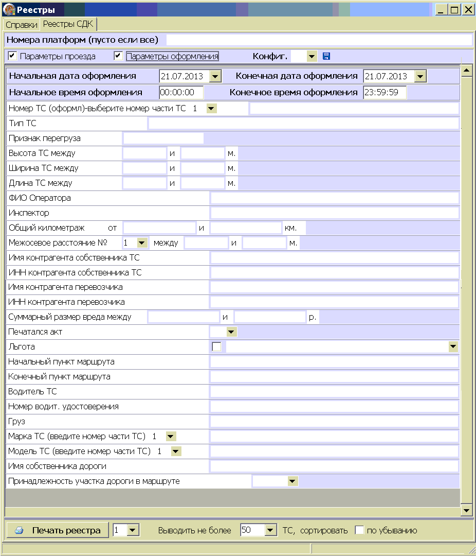This screenshot has height=556, width=476.
Task: Click the scrollbar down arrow
Action: (467, 510)
